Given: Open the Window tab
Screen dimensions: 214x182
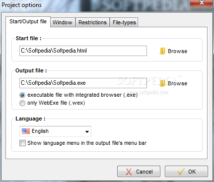Looking at the screenshot, I should (x=63, y=22).
